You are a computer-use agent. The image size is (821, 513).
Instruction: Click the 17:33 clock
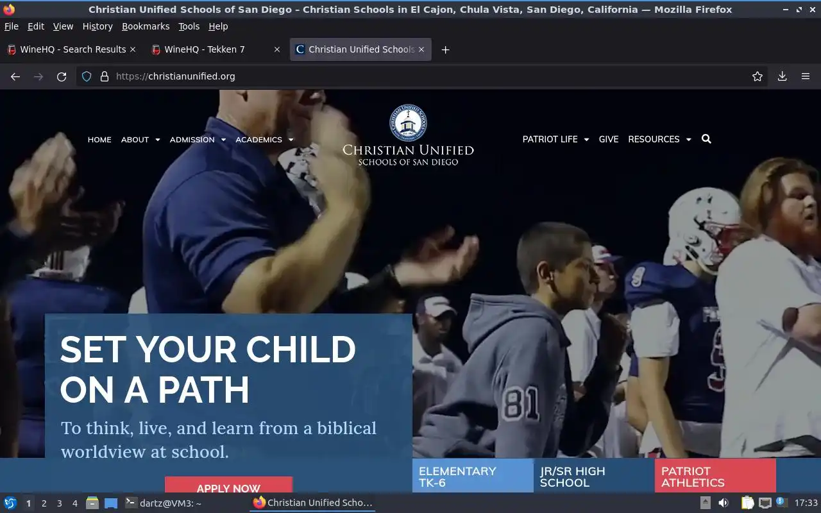pos(806,503)
